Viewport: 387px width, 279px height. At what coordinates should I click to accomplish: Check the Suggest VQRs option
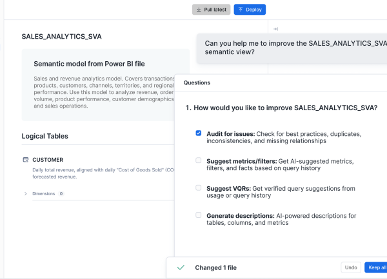199,188
